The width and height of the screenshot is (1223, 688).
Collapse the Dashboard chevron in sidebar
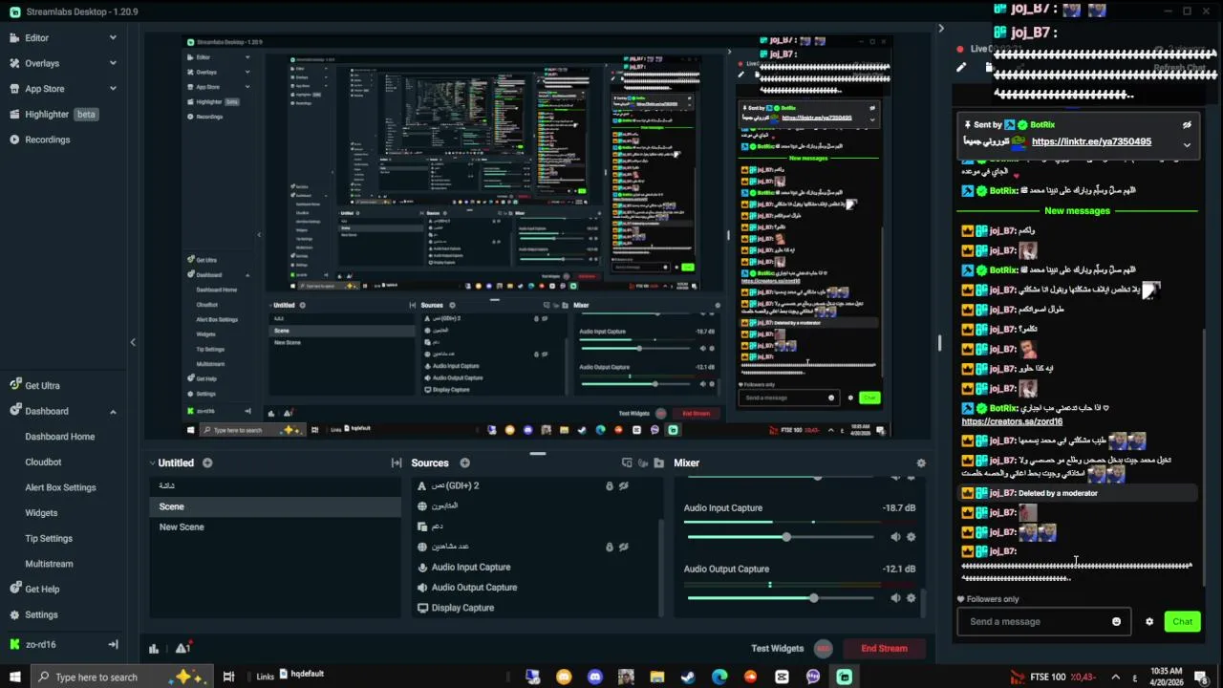tap(113, 411)
